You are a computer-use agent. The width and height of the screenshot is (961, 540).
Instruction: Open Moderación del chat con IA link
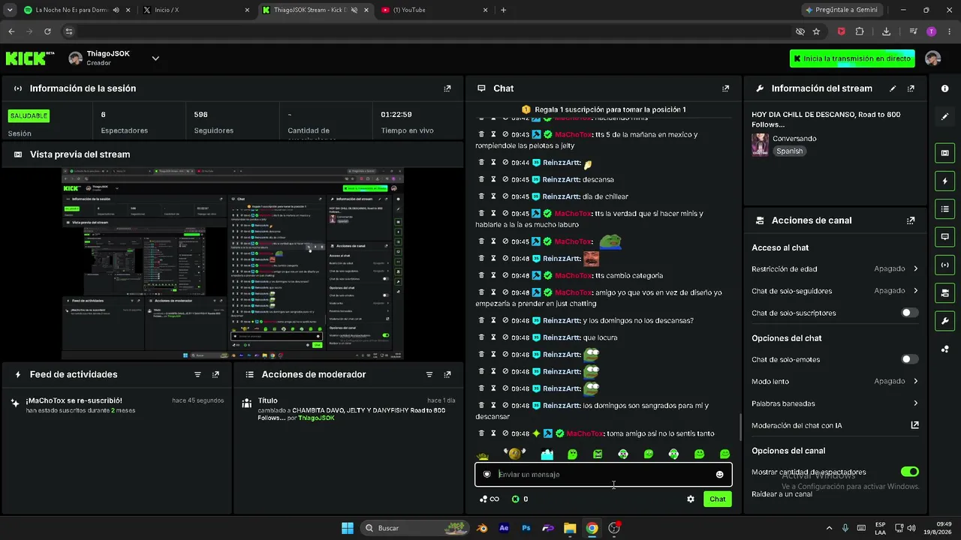point(835,425)
